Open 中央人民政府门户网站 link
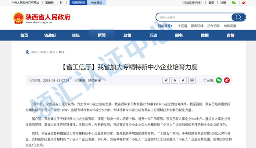The image size is (256, 148). [x=25, y=3]
